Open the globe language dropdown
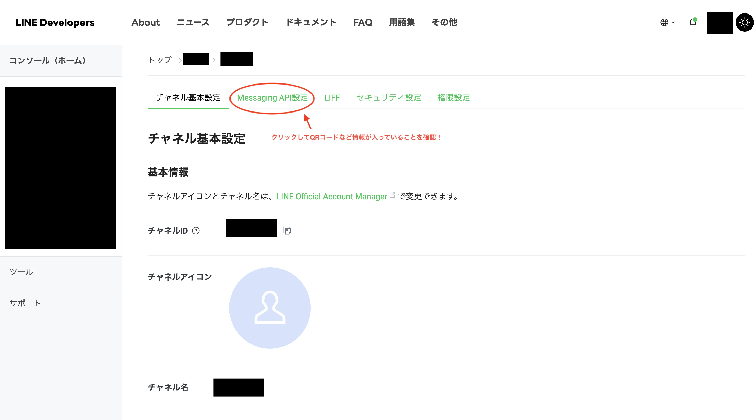756x420 pixels. [667, 22]
